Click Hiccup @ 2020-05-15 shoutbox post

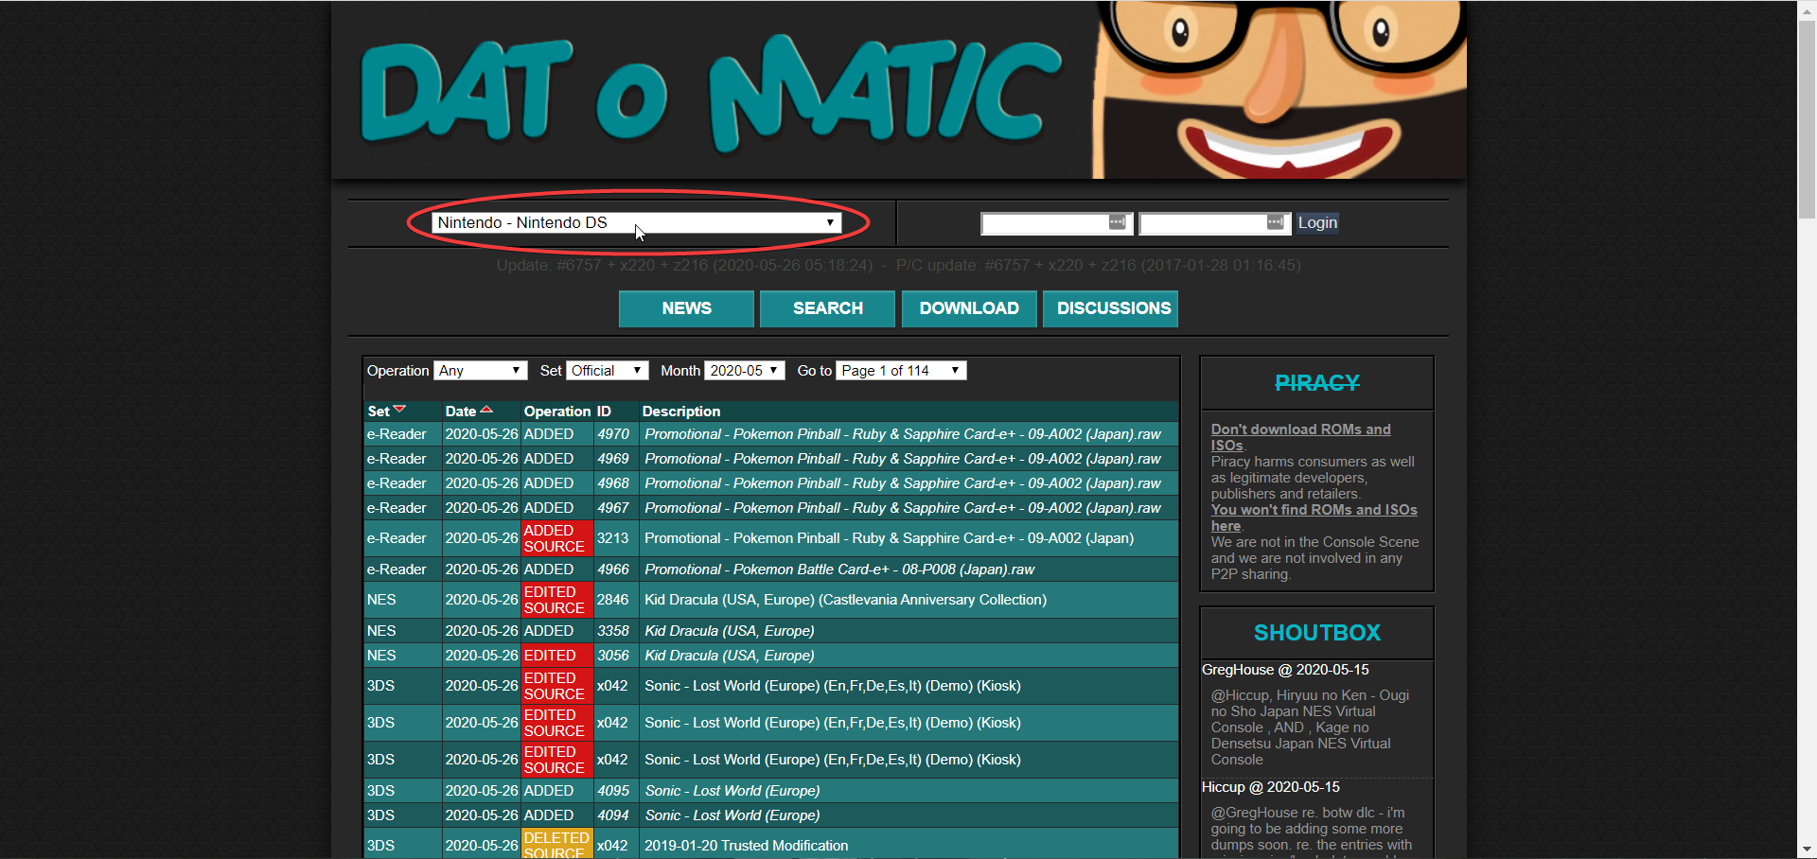click(1270, 787)
